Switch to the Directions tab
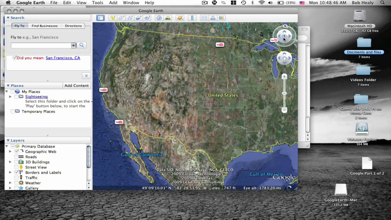Screen dimensions: 391x220 tap(73, 26)
